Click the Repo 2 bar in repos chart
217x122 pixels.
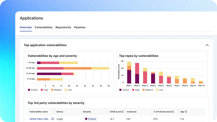[x=137, y=73]
